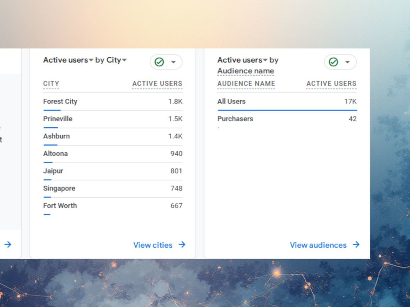The image size is (410, 307).
Task: Open Active users metric dropdown in Audience card
Action: point(242,60)
